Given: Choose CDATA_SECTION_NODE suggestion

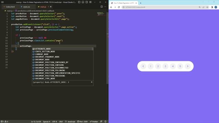Looking at the screenshot, I should pyautogui.click(x=63, y=52).
